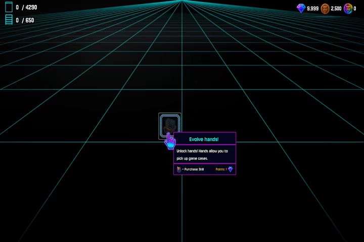Click the 9,999 gem balance

(312, 9)
